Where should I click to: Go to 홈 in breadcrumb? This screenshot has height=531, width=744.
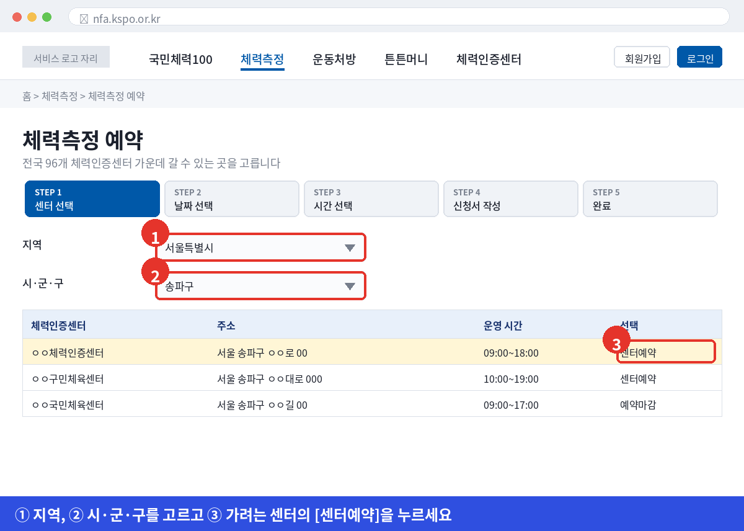click(x=27, y=96)
